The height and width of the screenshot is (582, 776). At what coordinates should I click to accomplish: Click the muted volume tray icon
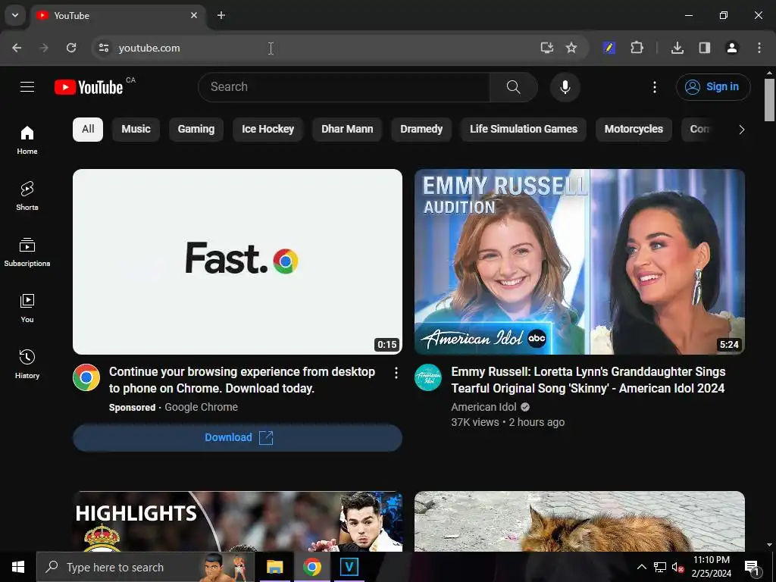[677, 567]
